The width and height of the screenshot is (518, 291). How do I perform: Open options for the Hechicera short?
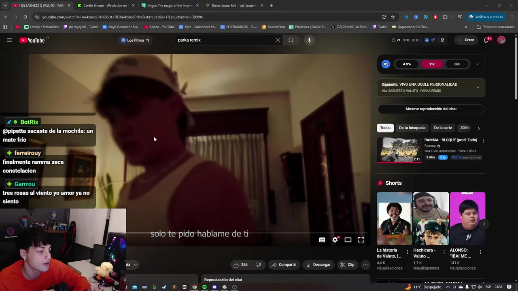444,252
